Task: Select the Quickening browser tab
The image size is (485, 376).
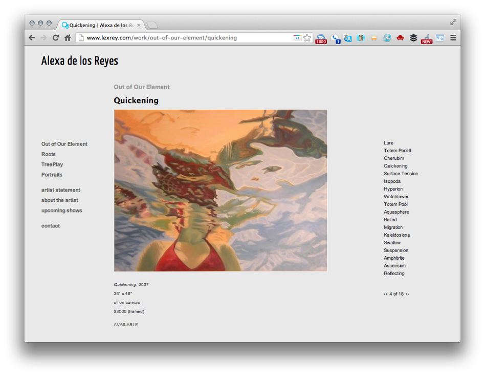Action: coord(101,25)
